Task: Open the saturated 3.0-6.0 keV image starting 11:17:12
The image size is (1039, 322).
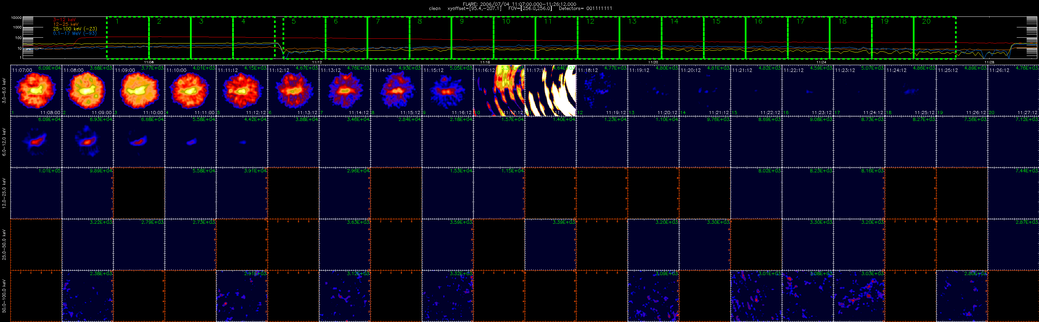Action: tap(551, 91)
